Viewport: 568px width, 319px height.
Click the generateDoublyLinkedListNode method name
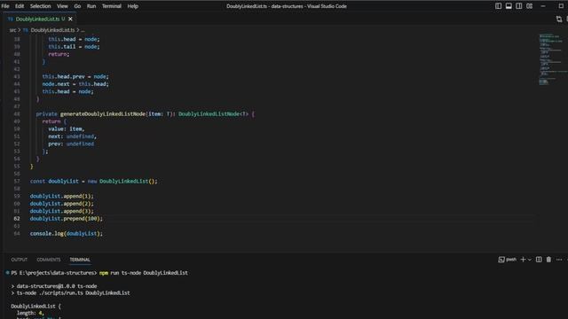(103, 114)
